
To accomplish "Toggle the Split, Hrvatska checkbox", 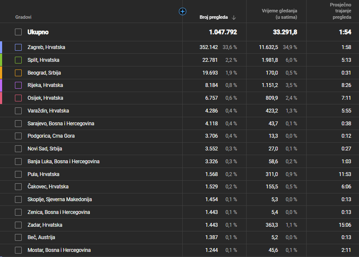I will tap(18, 60).
